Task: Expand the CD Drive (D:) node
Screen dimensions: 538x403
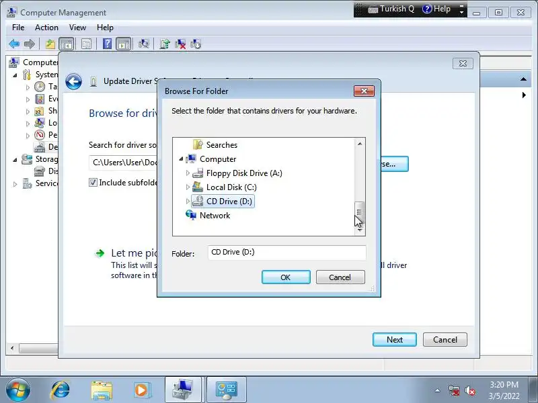Action: pos(188,201)
